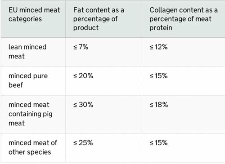Select the '≤ 18%' collagen cell
Image resolution: width=225 pixels, height=164 pixels.
coord(158,105)
